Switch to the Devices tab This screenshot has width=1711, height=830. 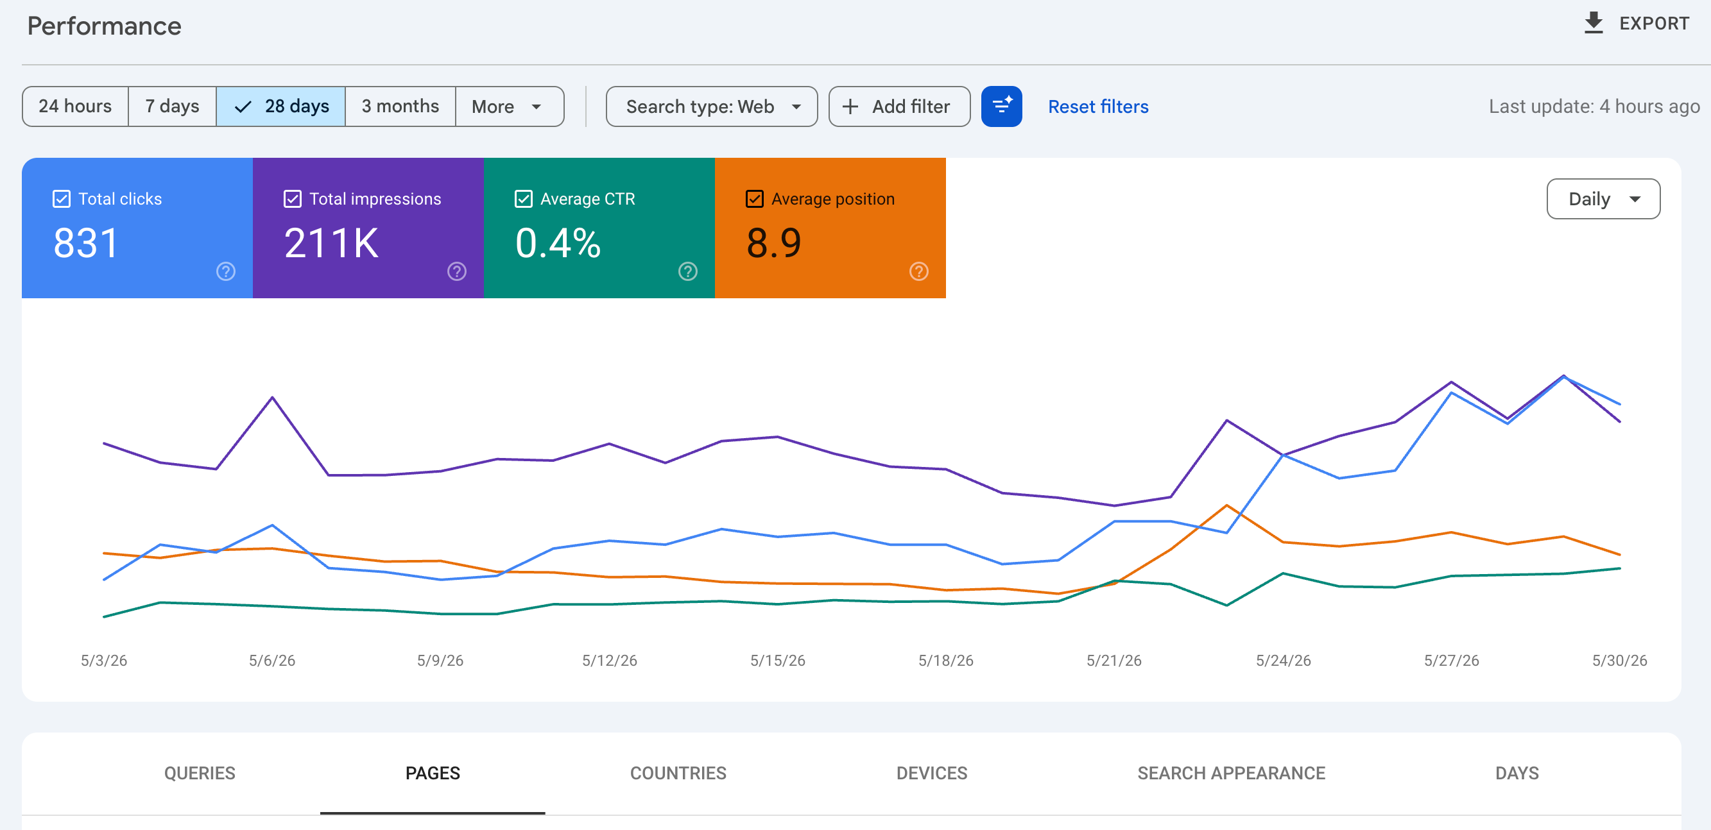tap(932, 773)
